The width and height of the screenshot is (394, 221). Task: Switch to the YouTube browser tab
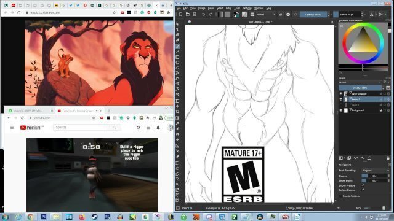click(x=77, y=110)
